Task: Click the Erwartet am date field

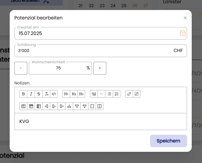Action: coord(101,34)
